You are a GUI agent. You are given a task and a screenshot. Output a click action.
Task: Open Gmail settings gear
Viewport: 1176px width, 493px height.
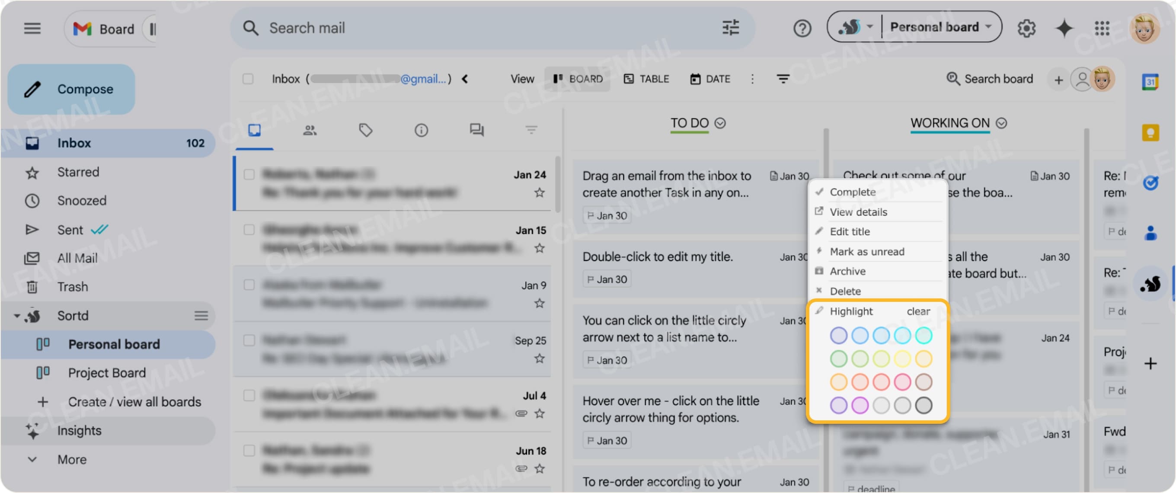pos(1027,28)
